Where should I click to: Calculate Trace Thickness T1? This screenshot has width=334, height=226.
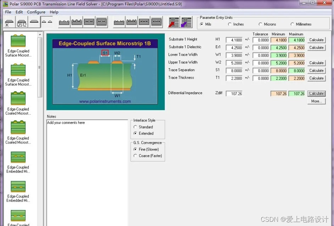click(316, 78)
